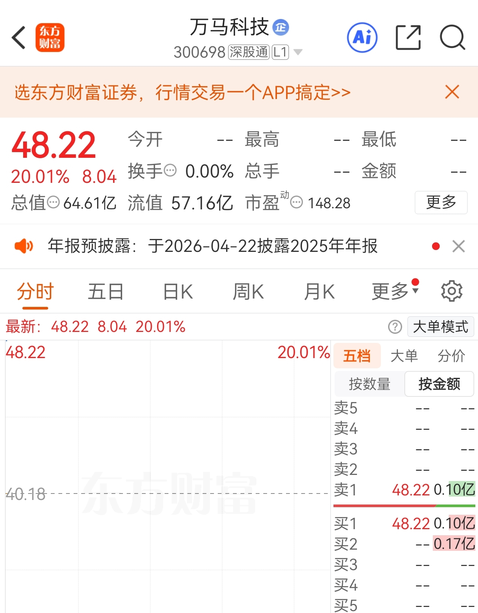The width and height of the screenshot is (478, 613).
Task: Toggle order book to 按数量
Action: tap(370, 384)
